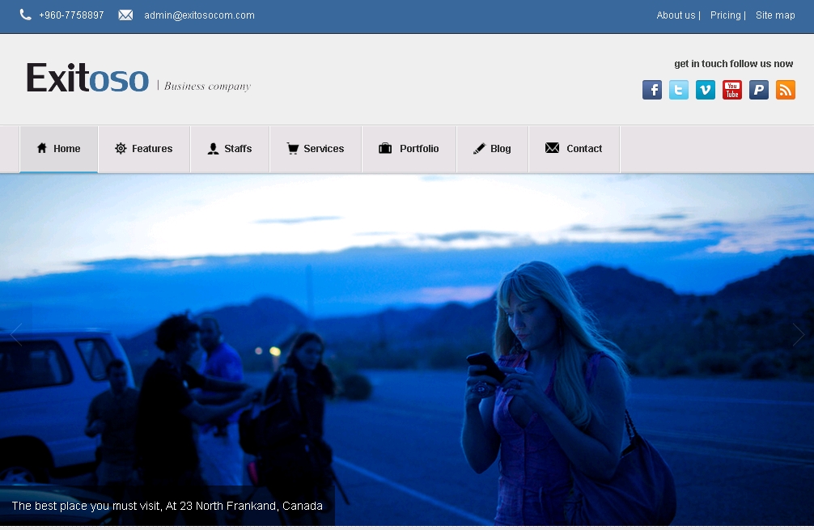The height and width of the screenshot is (530, 814).
Task: Click the envelope icon beside email address
Action: click(125, 15)
